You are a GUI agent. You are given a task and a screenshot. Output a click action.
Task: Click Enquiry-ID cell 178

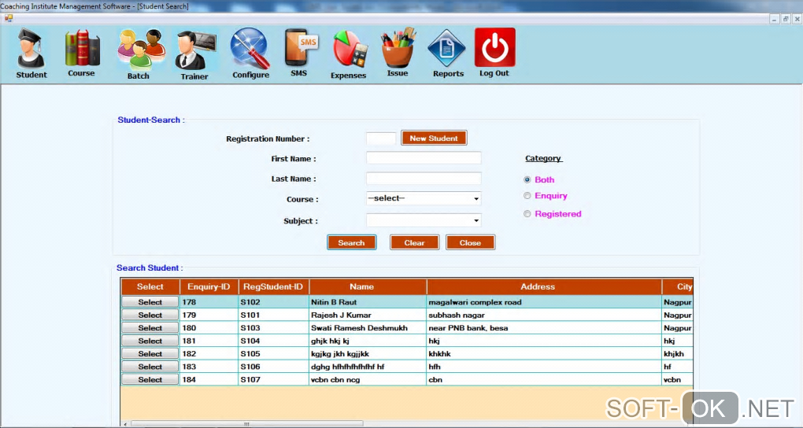point(209,302)
